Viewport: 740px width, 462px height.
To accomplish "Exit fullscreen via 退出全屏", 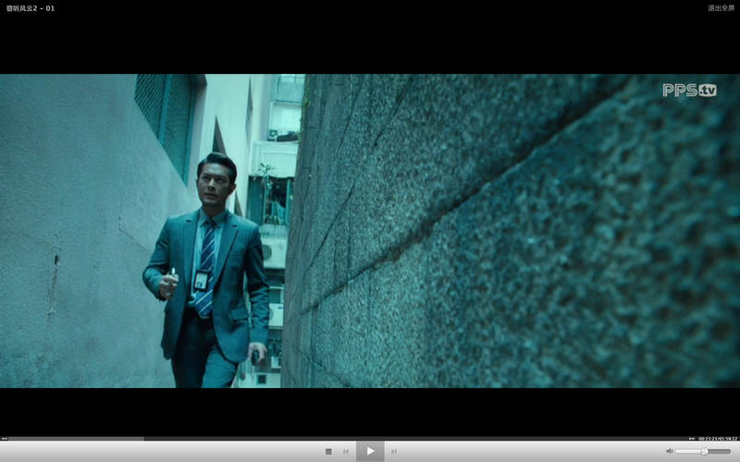I will pyautogui.click(x=721, y=8).
